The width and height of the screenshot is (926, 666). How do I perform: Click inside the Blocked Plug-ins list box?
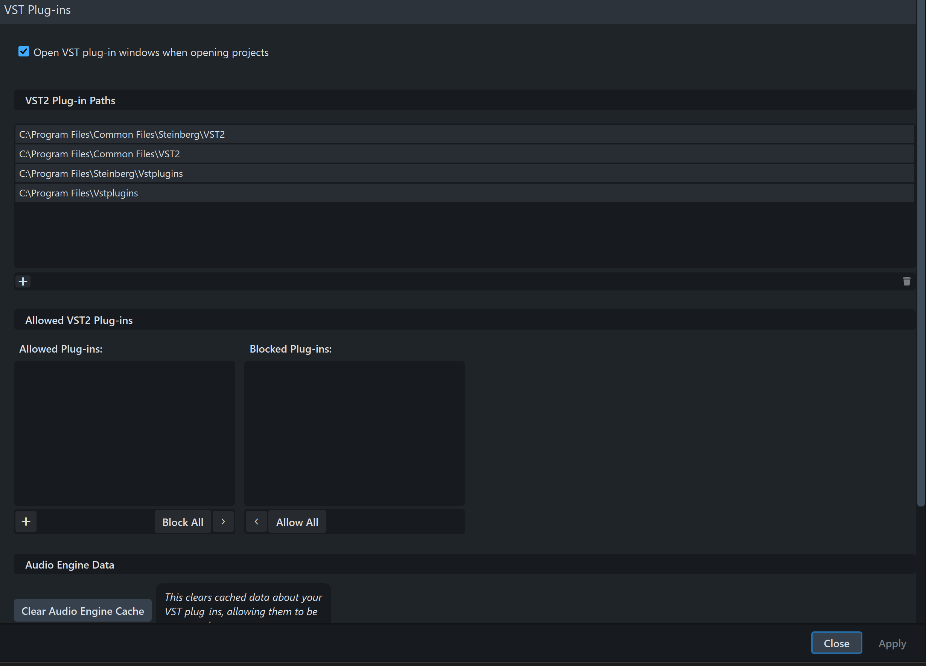click(x=354, y=433)
